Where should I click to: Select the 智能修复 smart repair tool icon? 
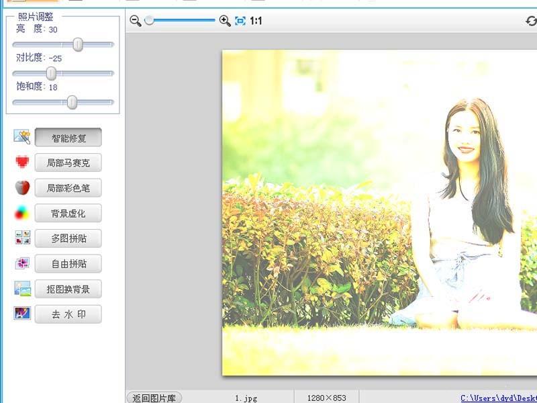21,137
